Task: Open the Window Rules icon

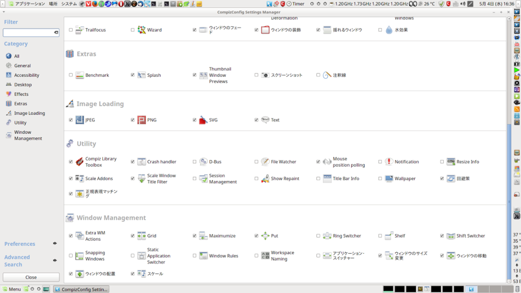Action: (x=204, y=256)
